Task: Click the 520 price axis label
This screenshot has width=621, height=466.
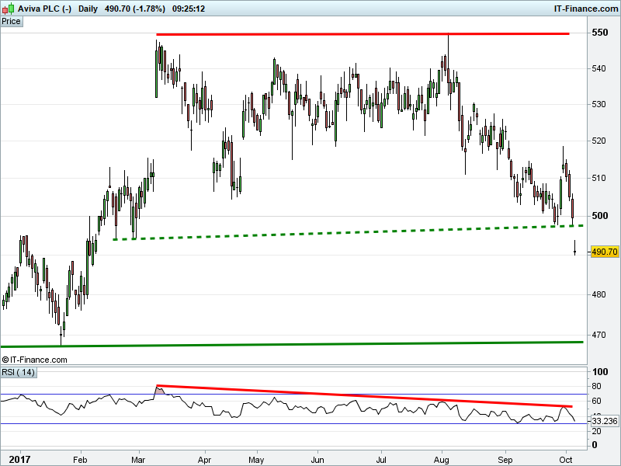Action: tap(598, 141)
